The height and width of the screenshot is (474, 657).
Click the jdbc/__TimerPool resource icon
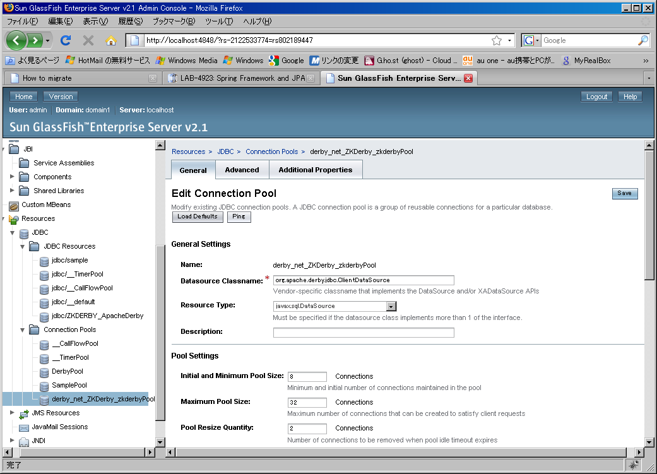point(44,275)
